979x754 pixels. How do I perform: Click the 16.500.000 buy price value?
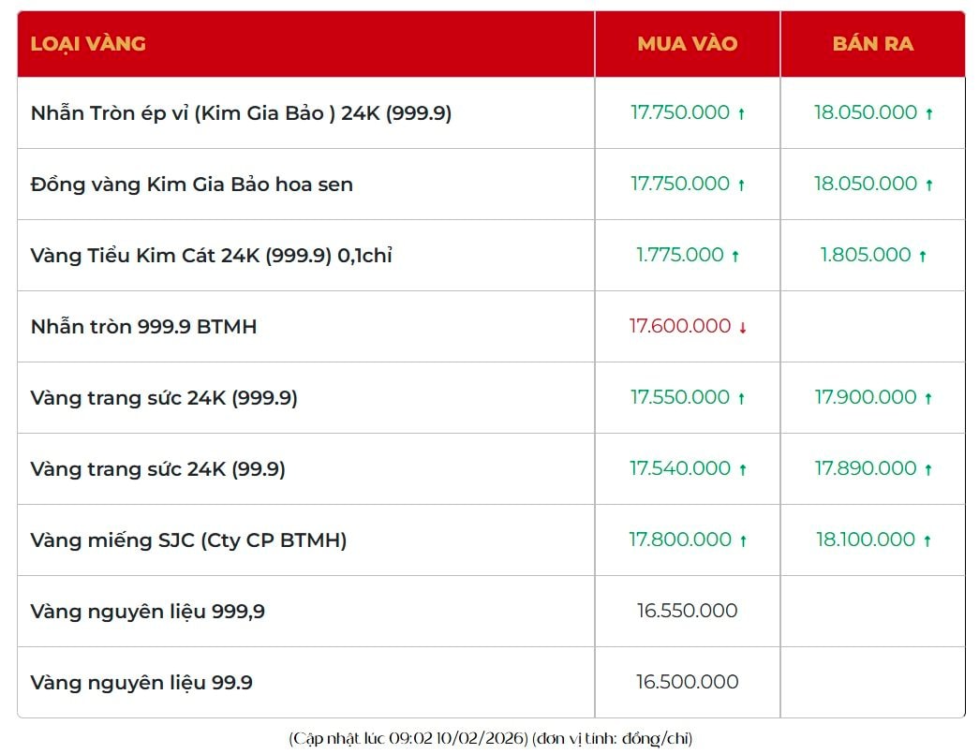tap(687, 682)
